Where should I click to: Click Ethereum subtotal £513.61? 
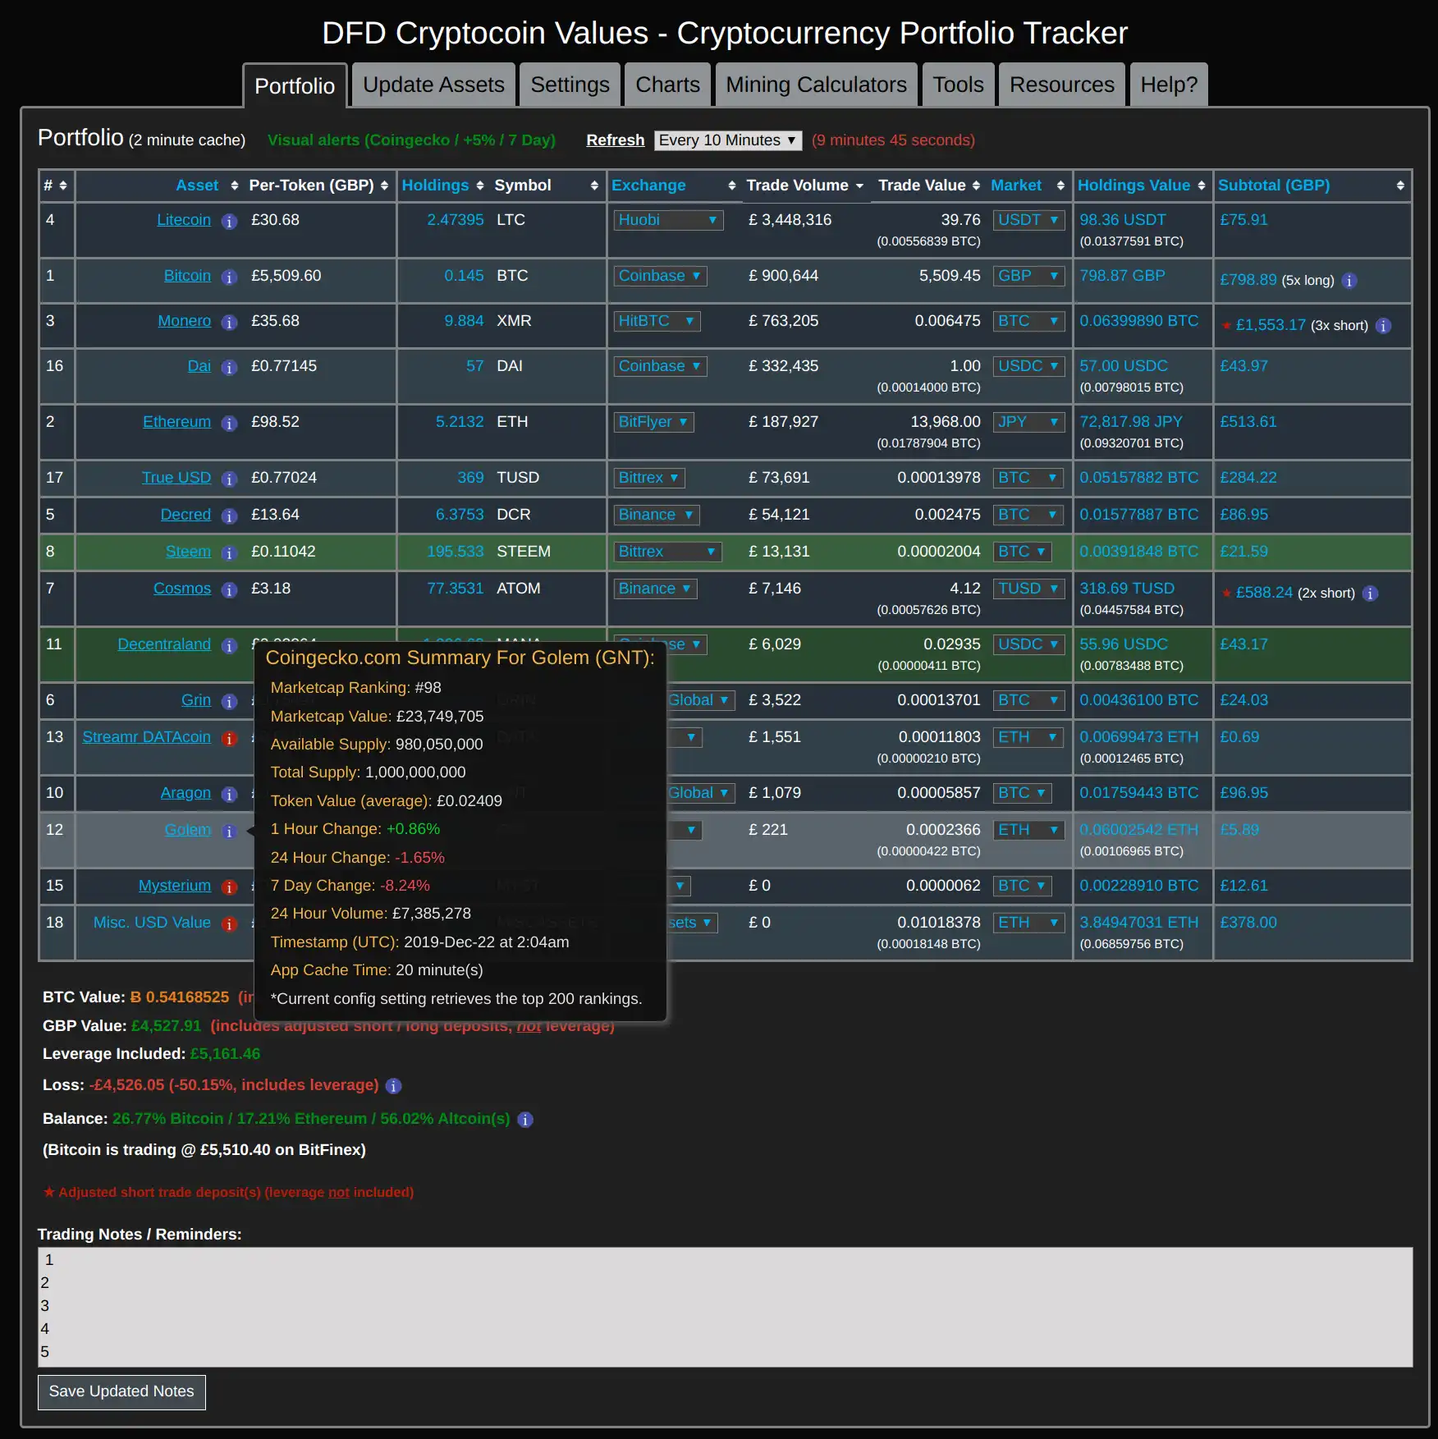pos(1248,422)
